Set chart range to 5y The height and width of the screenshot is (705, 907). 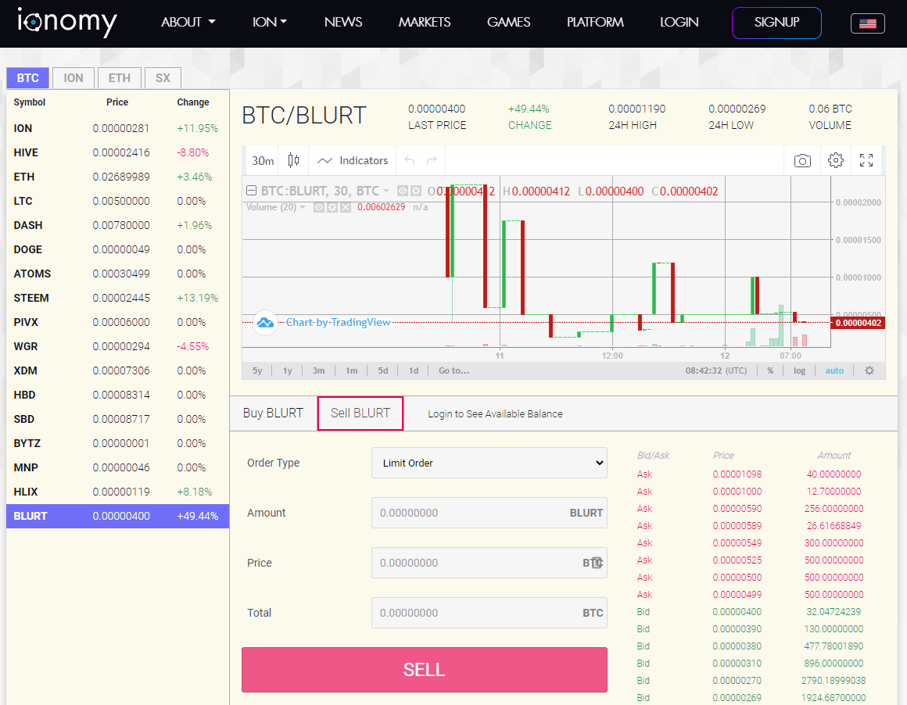pyautogui.click(x=257, y=370)
